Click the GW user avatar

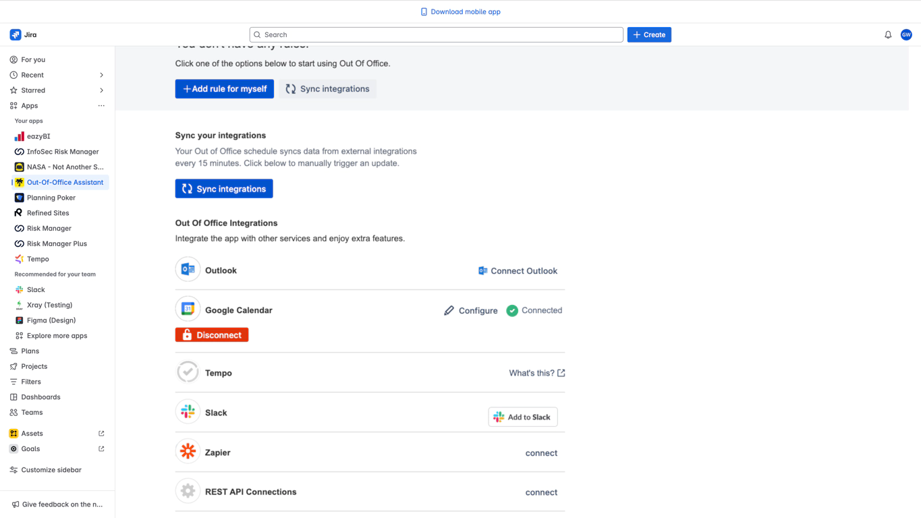coord(906,35)
